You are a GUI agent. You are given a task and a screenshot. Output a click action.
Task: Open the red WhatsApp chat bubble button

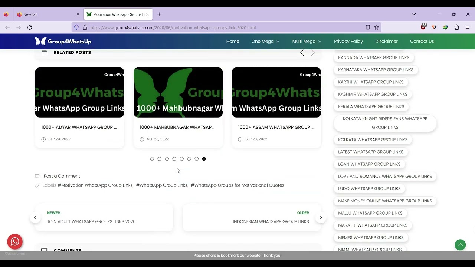click(15, 242)
